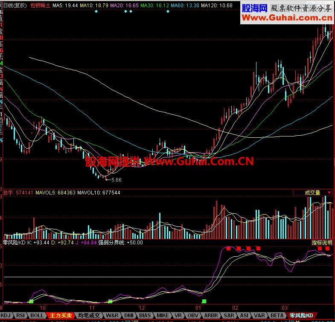Switch to the RSI indicator tab
The width and height of the screenshot is (335, 322).
(x=20, y=315)
